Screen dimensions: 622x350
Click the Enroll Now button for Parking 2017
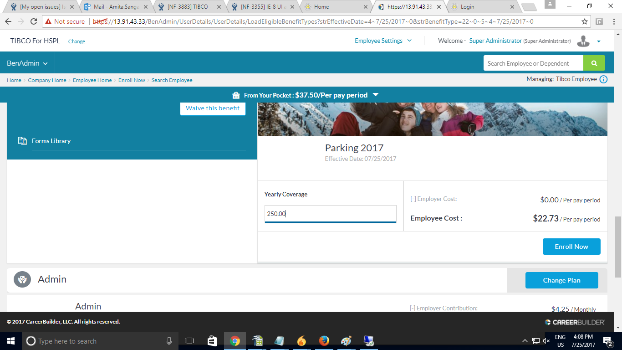pyautogui.click(x=571, y=247)
